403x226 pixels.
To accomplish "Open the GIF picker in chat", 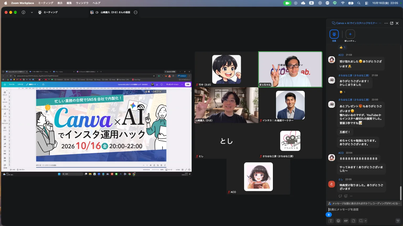I will [x=346, y=221].
